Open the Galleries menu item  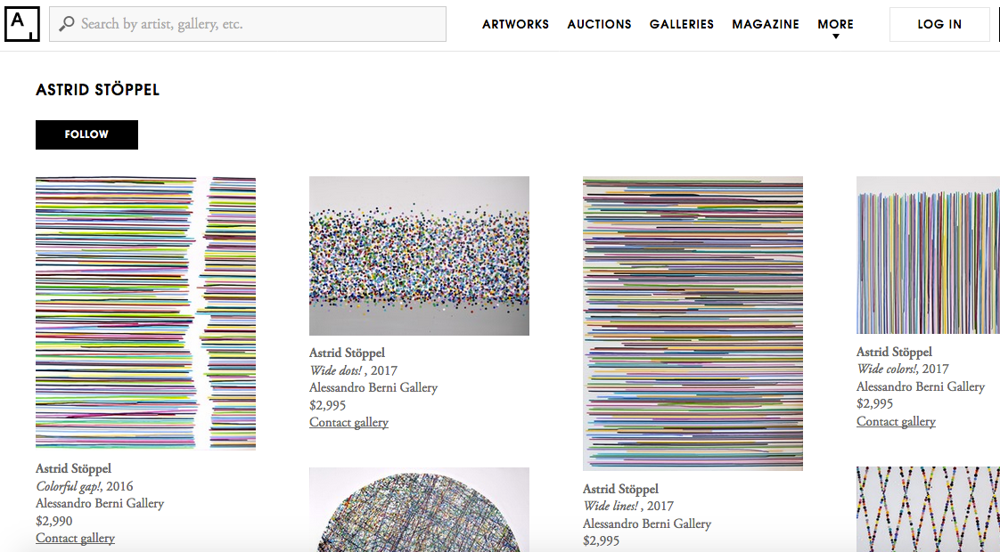pyautogui.click(x=682, y=24)
